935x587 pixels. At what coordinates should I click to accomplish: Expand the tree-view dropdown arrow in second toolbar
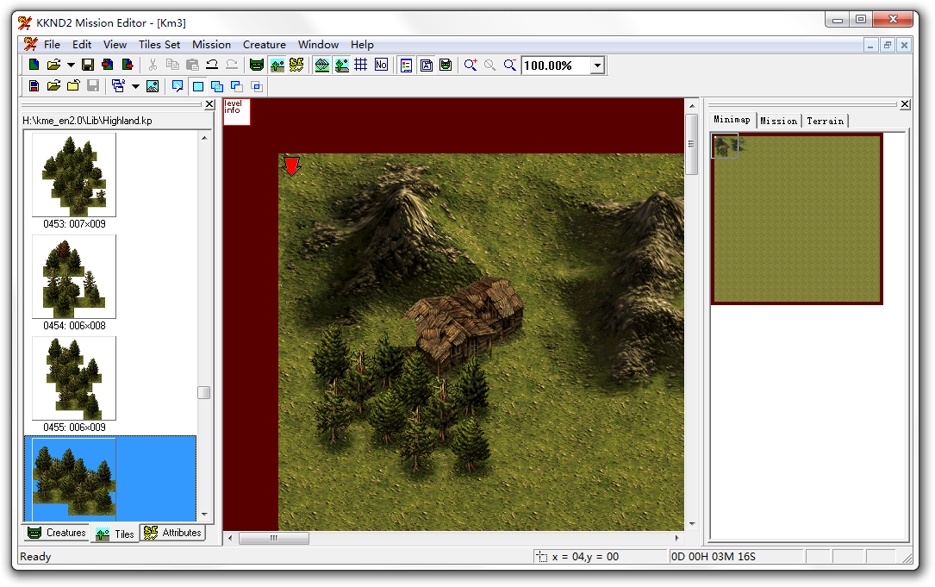tap(135, 86)
